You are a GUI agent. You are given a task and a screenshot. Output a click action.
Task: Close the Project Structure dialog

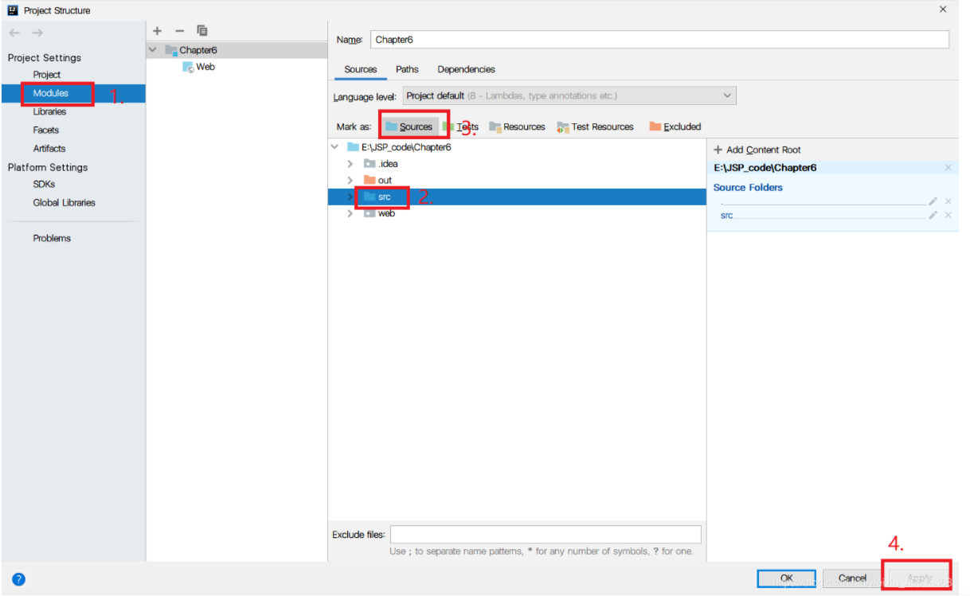point(943,10)
